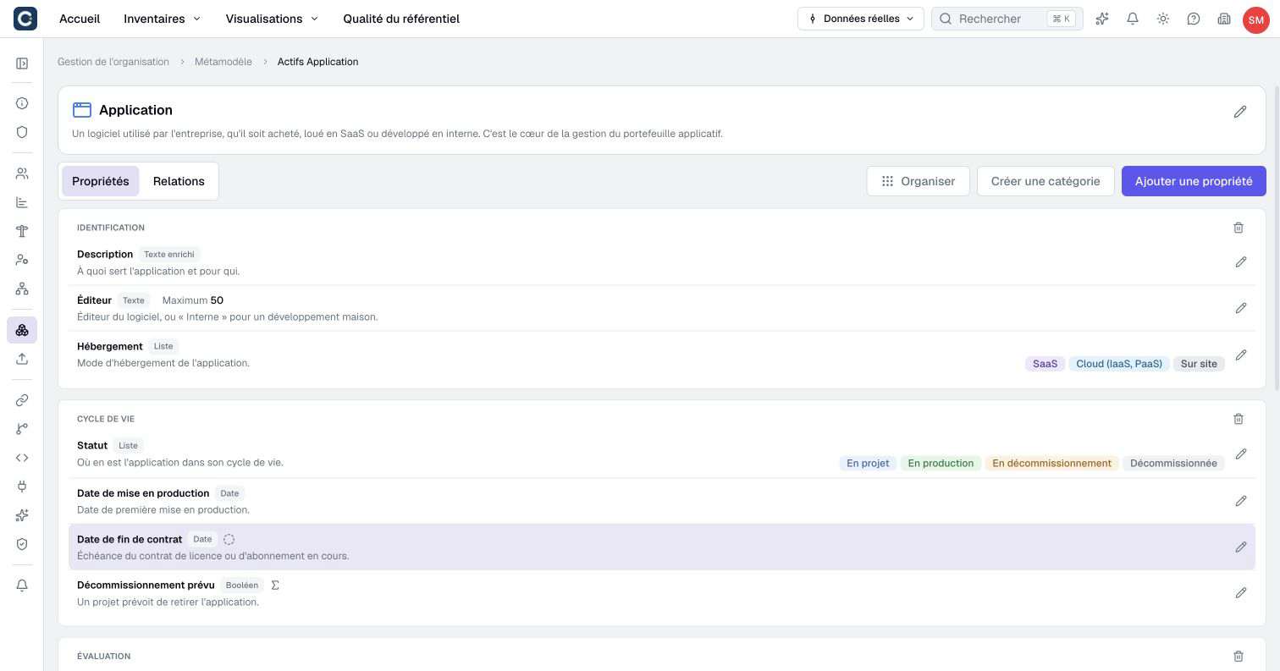
Task: Click the SaaS hosting tag
Action: tap(1045, 364)
